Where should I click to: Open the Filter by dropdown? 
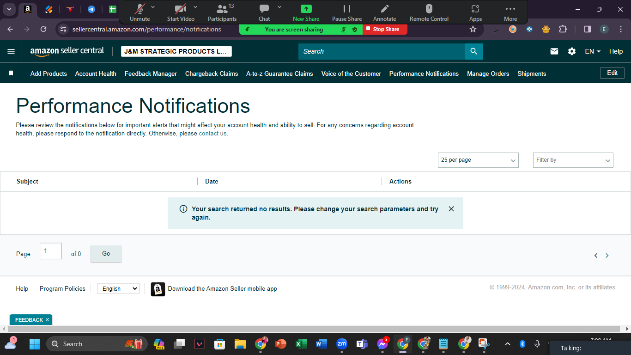tap(573, 160)
